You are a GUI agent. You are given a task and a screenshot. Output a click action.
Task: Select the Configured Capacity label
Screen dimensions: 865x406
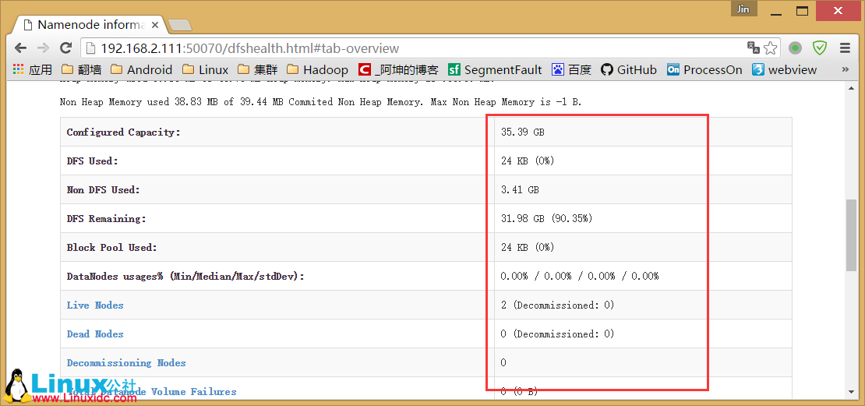pos(124,132)
